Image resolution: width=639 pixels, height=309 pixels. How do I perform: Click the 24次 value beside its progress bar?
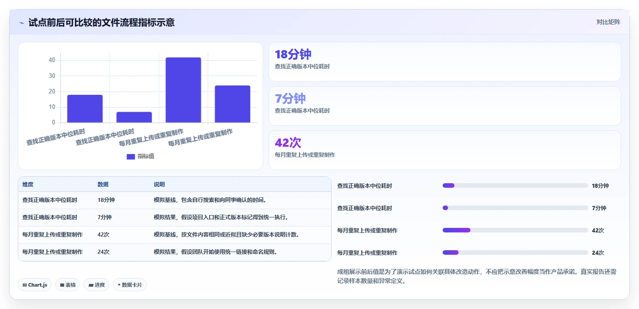pos(598,253)
